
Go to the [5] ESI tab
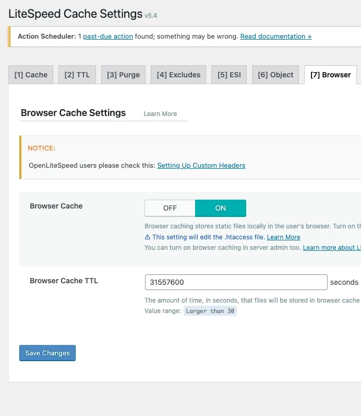tap(229, 75)
